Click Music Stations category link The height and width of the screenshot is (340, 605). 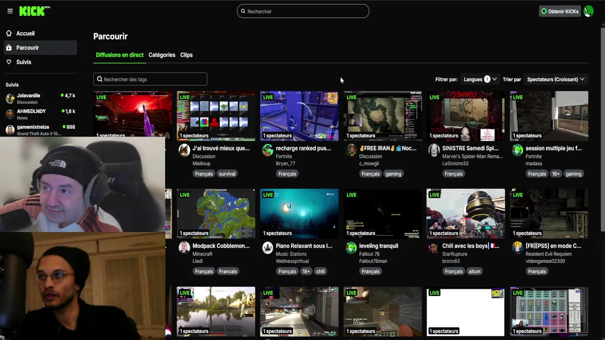[x=291, y=254]
